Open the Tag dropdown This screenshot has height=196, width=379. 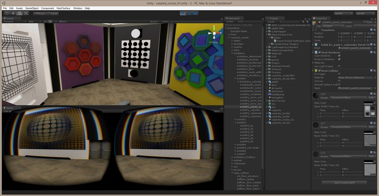tap(333, 26)
